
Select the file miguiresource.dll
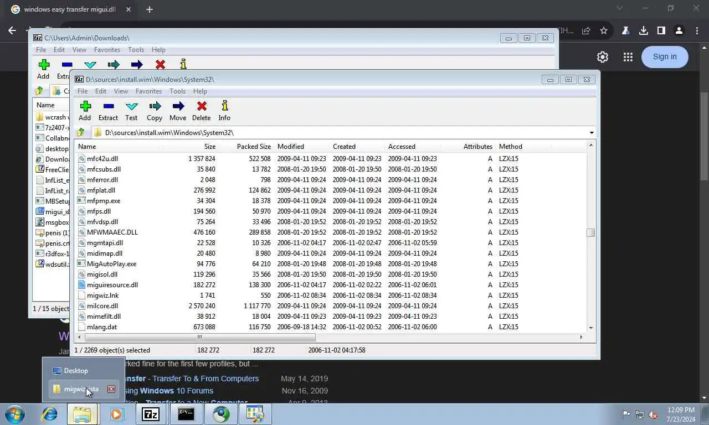(x=112, y=285)
